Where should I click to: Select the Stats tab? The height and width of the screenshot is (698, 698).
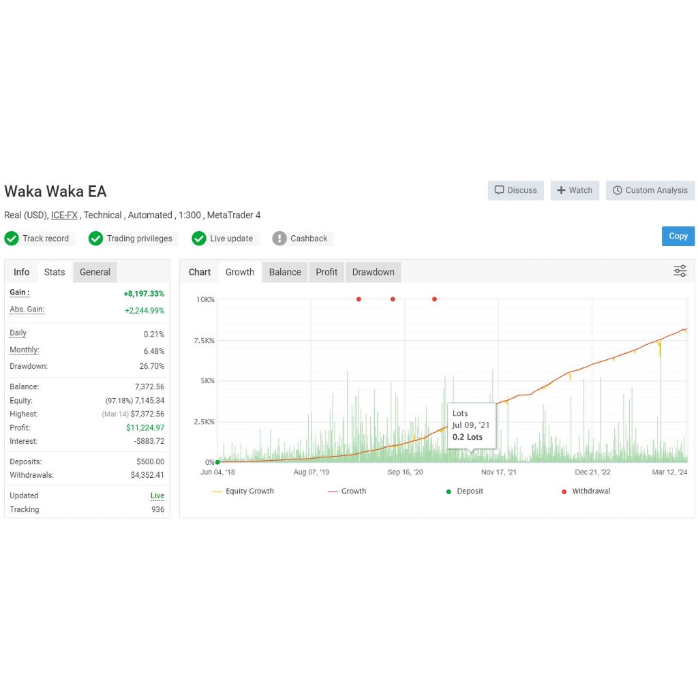tap(55, 272)
